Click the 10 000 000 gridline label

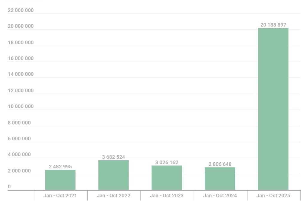click(x=20, y=106)
